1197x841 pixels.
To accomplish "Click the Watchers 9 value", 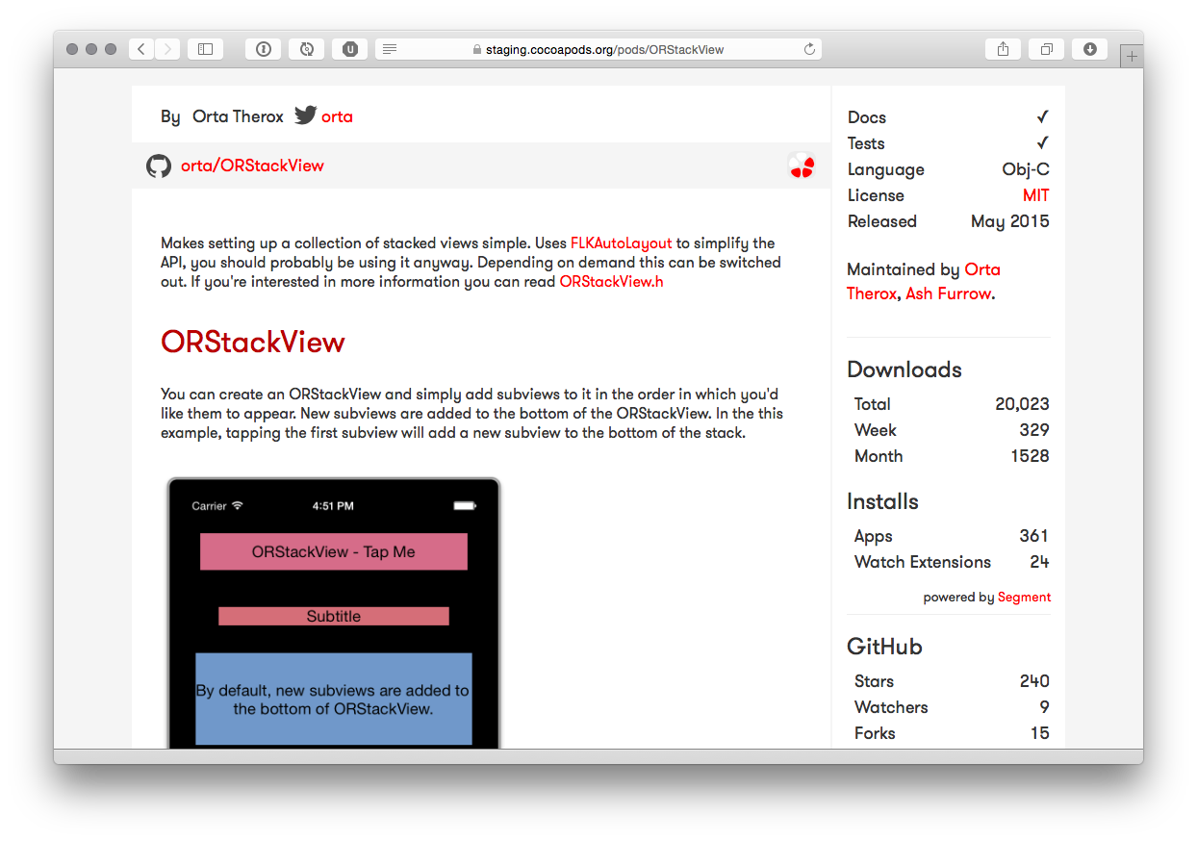I will (1045, 707).
